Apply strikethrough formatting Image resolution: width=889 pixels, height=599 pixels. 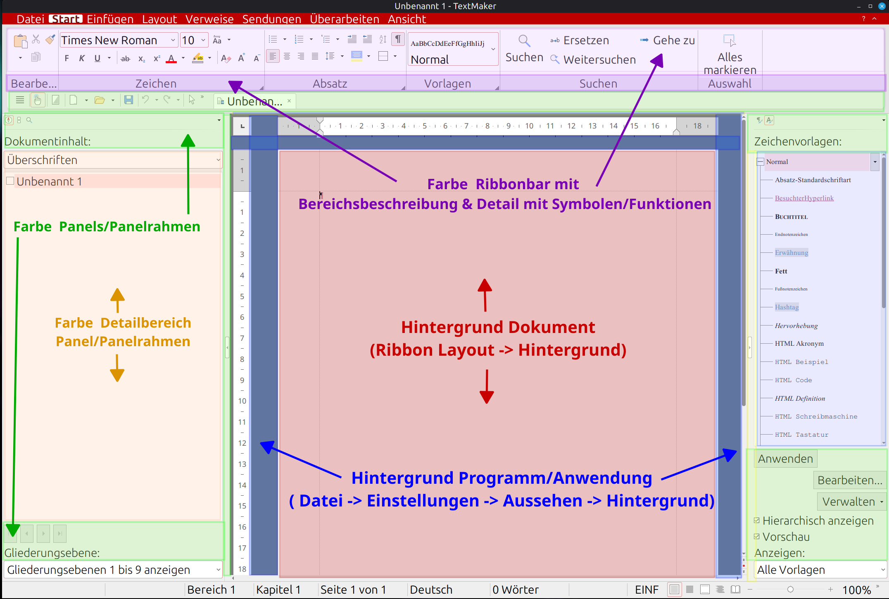125,59
